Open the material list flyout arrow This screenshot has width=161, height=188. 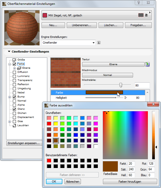click(150, 12)
